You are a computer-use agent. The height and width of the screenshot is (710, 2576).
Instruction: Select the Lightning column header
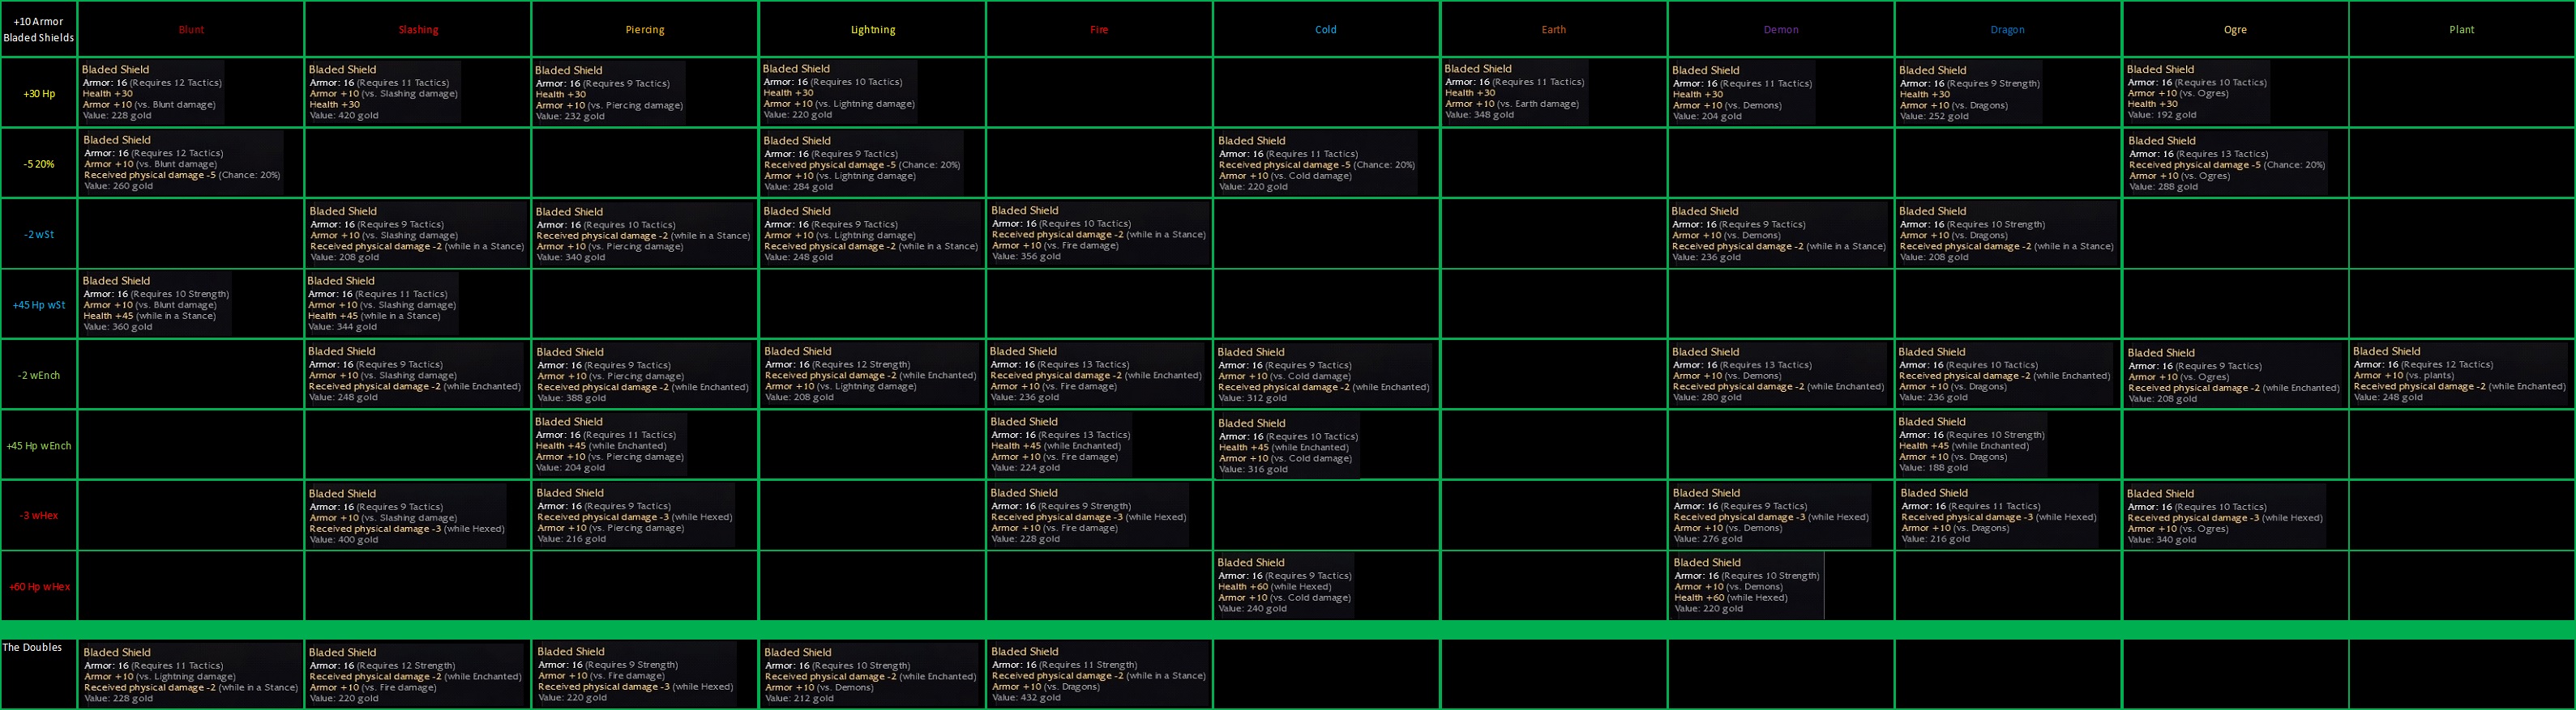tap(872, 30)
